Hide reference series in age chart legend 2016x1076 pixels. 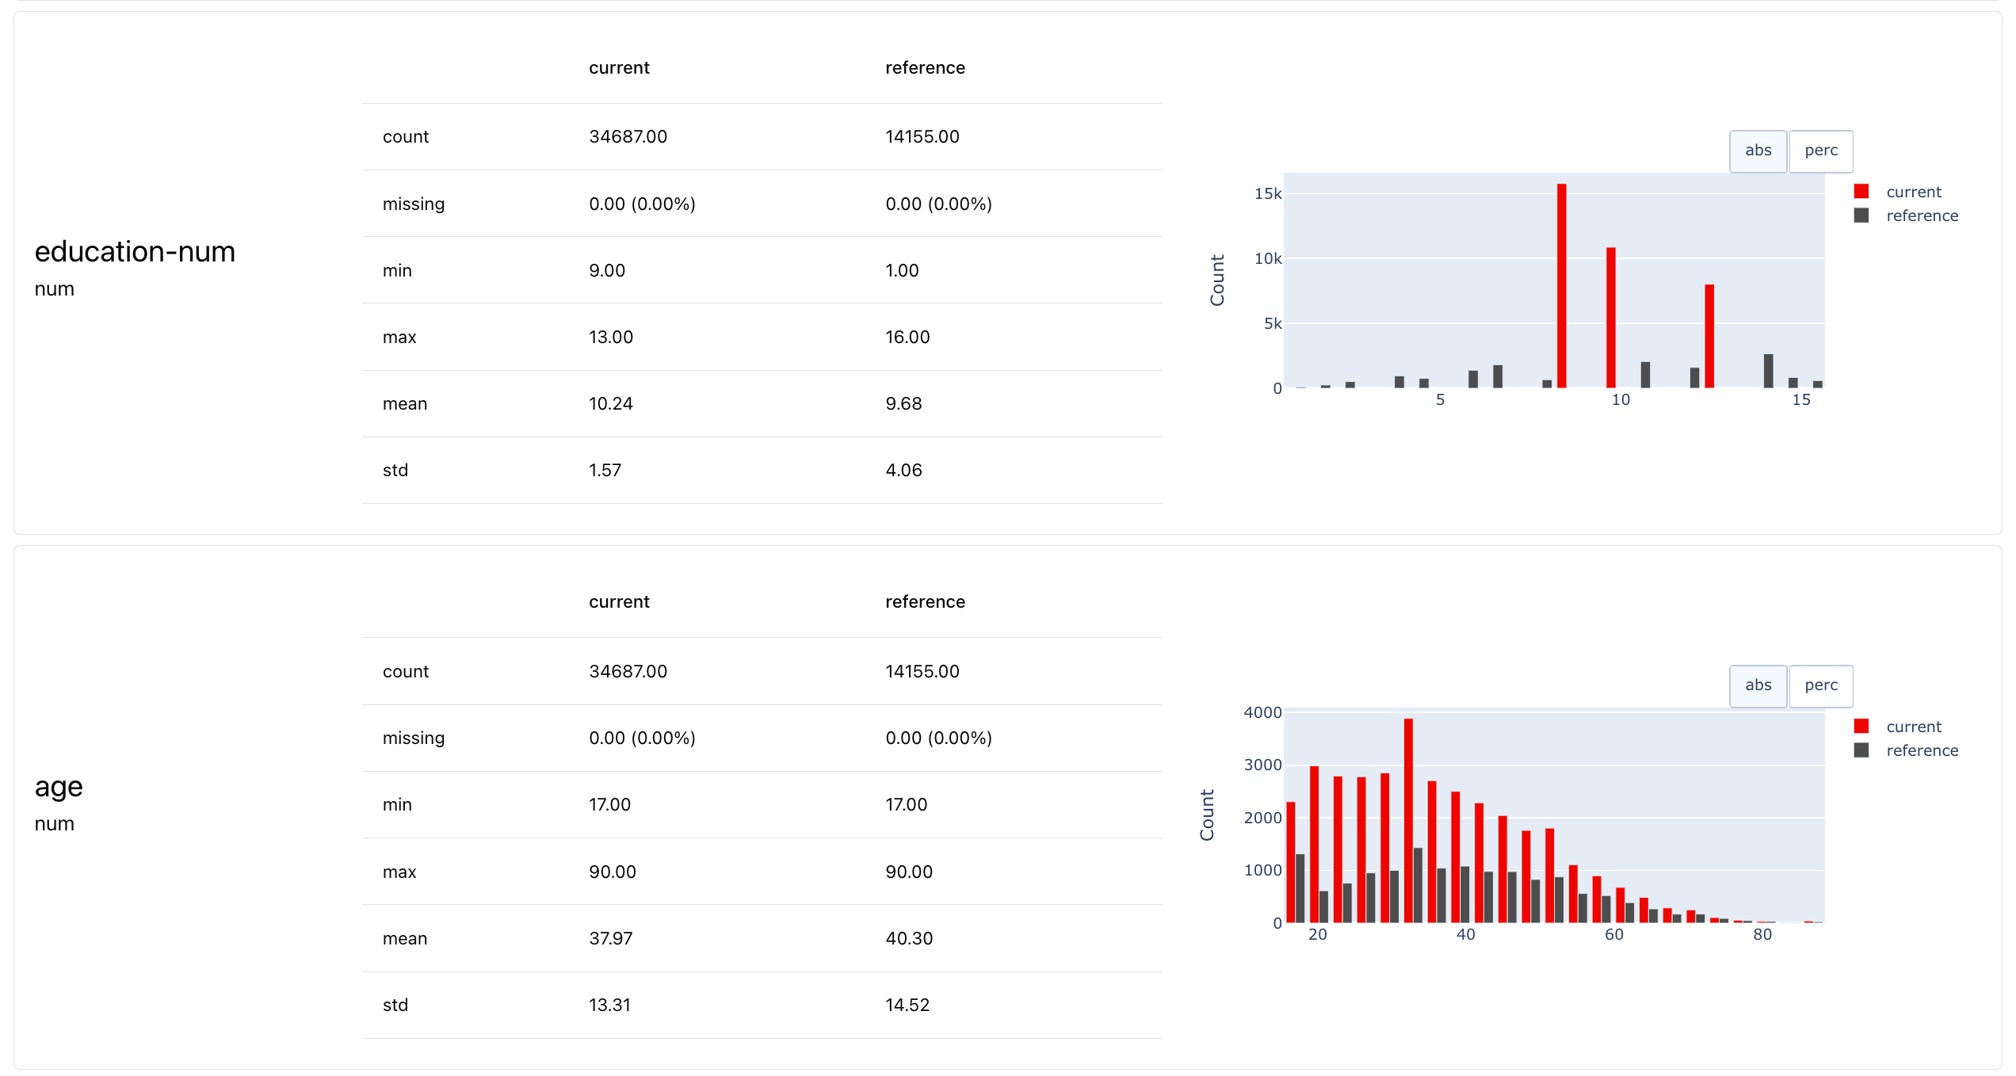[x=1921, y=750]
